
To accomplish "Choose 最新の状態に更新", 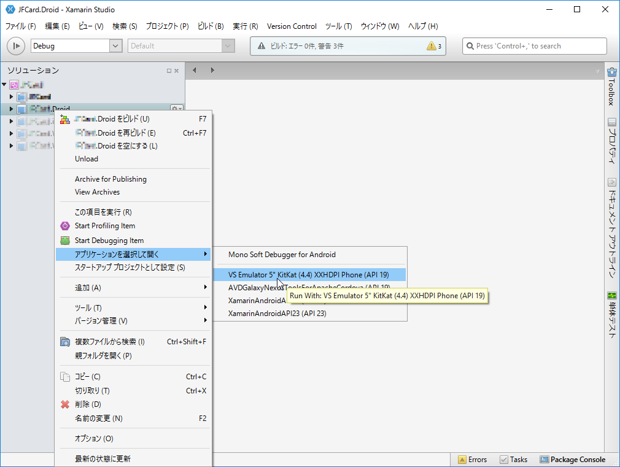I will click(x=133, y=458).
